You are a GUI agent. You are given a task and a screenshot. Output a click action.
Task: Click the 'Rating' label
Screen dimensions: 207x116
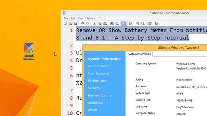click(x=139, y=80)
